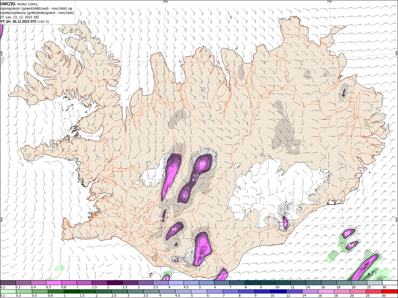Click the white upper legend swatch after 30

[390, 282]
